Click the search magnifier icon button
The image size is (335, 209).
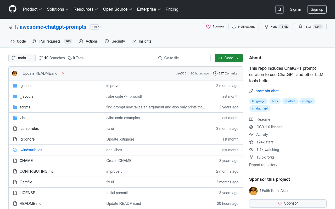(280, 9)
